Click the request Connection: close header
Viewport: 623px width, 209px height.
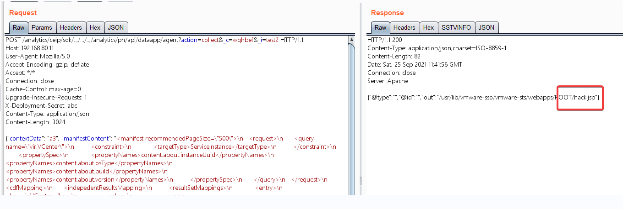pyautogui.click(x=31, y=81)
